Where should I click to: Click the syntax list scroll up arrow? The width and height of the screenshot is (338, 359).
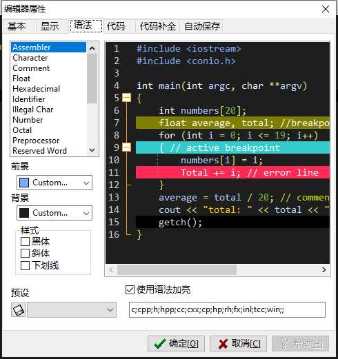(92, 48)
